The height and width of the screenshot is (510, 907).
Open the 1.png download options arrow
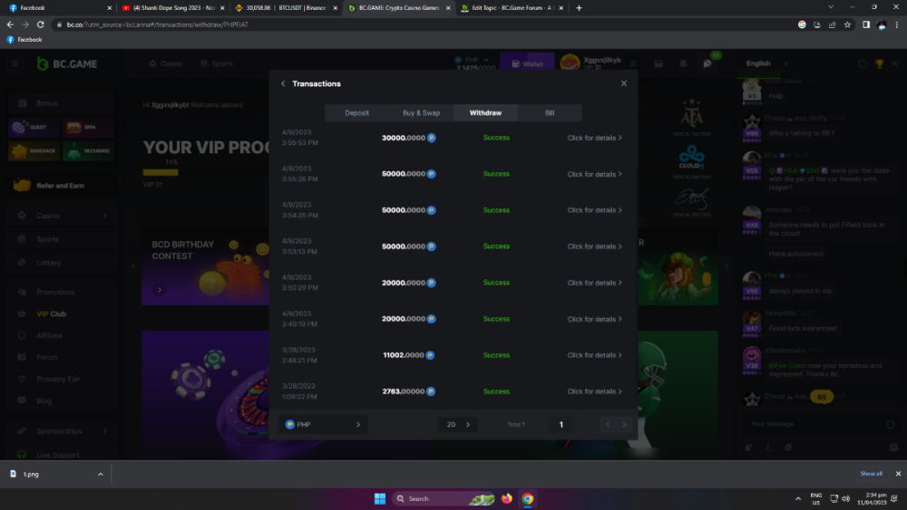[100, 474]
